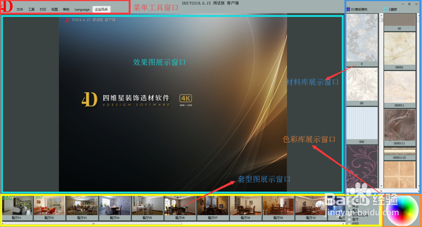Open the 打印 menu
422x227 pixels.
coord(43,9)
